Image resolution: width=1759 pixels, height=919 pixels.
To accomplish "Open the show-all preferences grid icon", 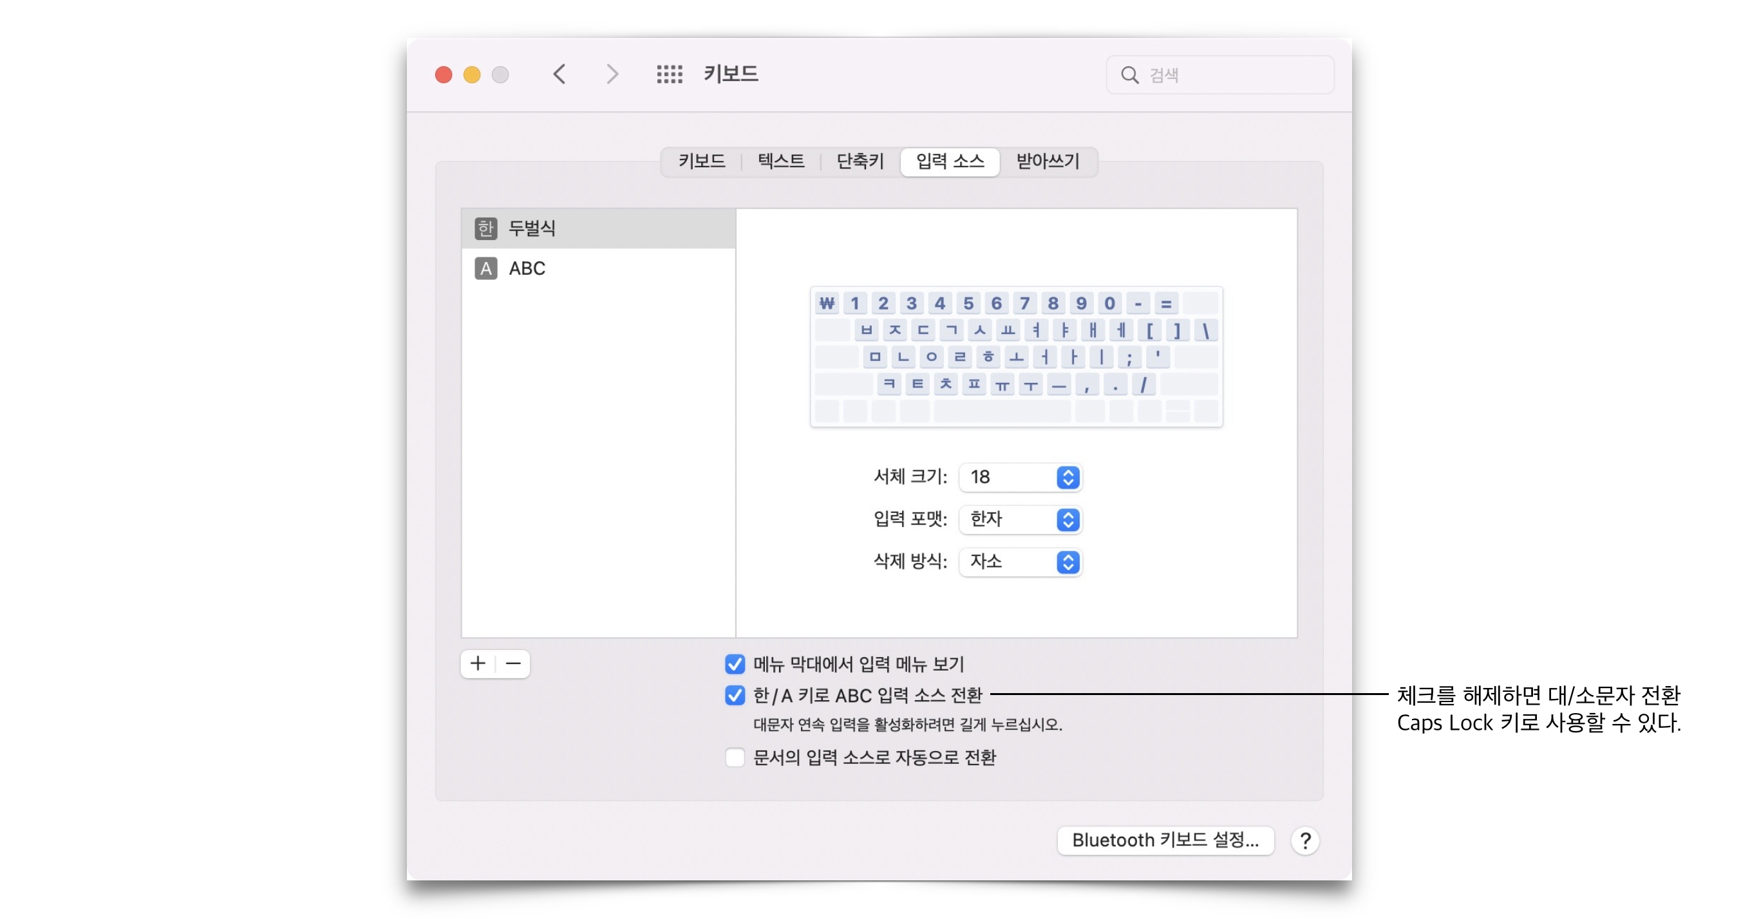I will 669,74.
